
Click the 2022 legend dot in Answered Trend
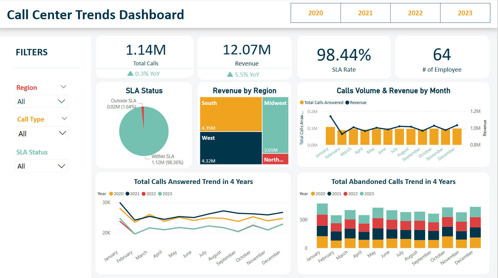tap(144, 194)
